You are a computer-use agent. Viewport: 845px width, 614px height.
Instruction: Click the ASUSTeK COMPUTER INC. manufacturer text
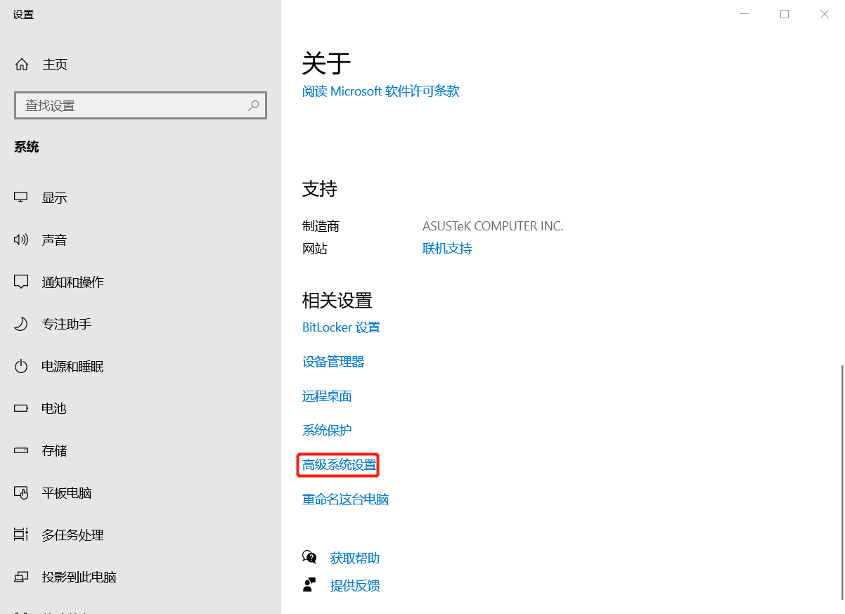pos(493,226)
